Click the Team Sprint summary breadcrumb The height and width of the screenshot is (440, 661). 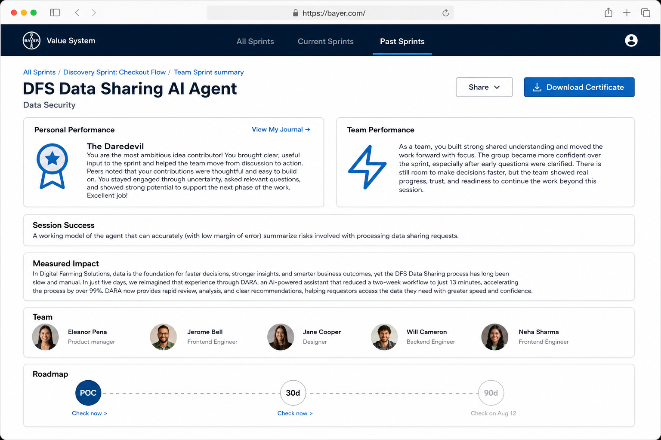209,72
